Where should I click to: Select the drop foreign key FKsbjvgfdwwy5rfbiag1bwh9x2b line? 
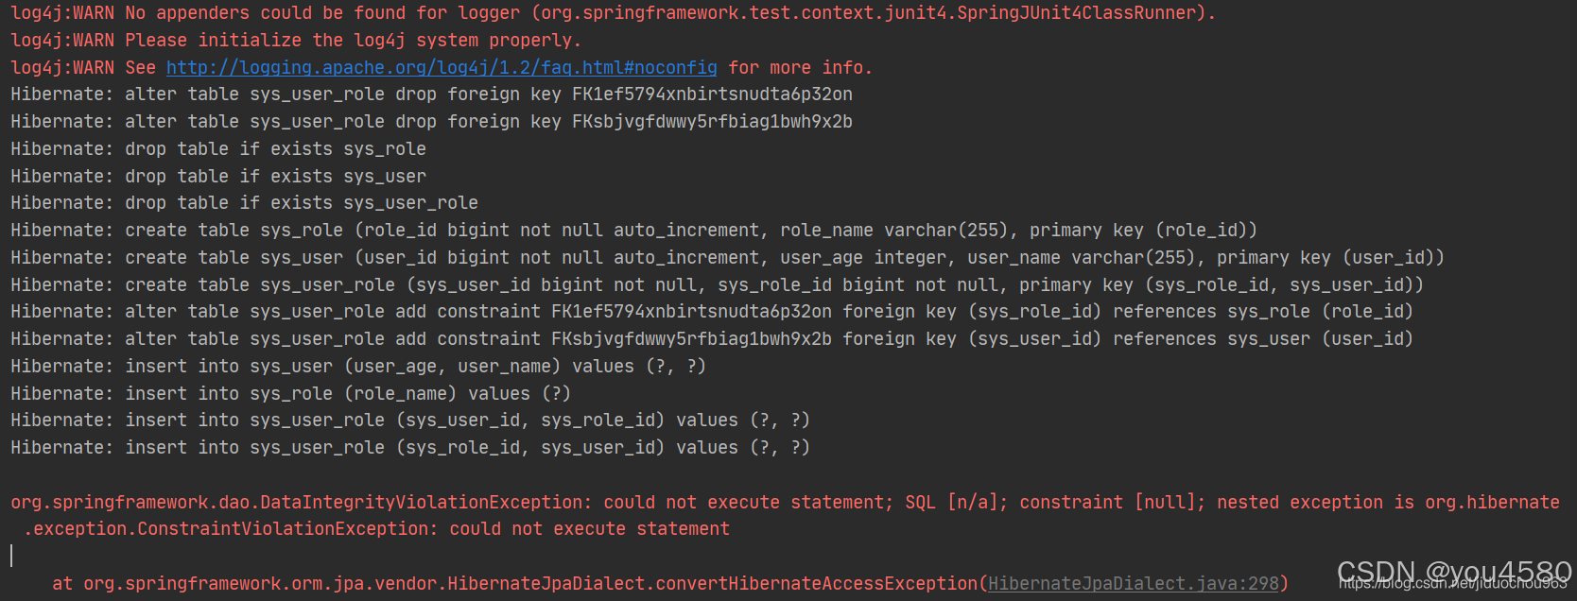(431, 122)
